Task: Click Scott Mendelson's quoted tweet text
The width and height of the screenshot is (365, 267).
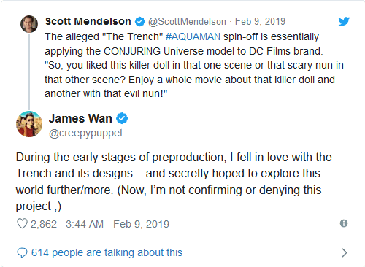Action: pos(194,65)
